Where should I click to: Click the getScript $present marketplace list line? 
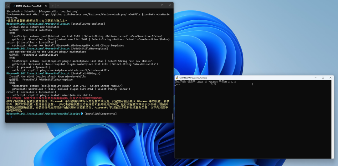click(85, 64)
